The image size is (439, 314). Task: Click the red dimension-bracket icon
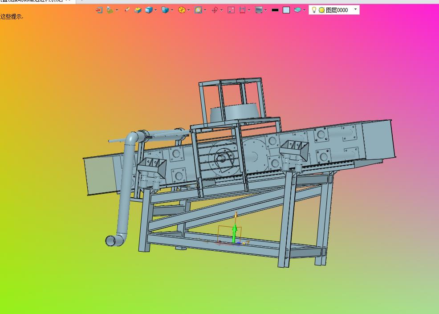[243, 10]
